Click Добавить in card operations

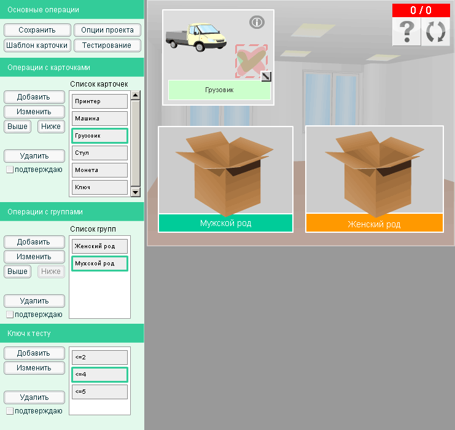[34, 97]
